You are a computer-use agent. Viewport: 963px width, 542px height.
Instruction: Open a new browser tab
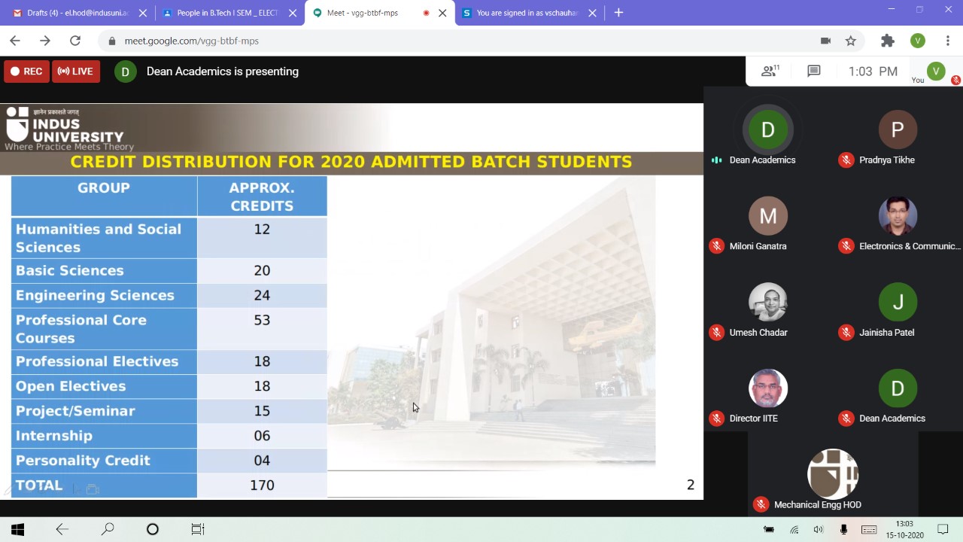pos(618,13)
